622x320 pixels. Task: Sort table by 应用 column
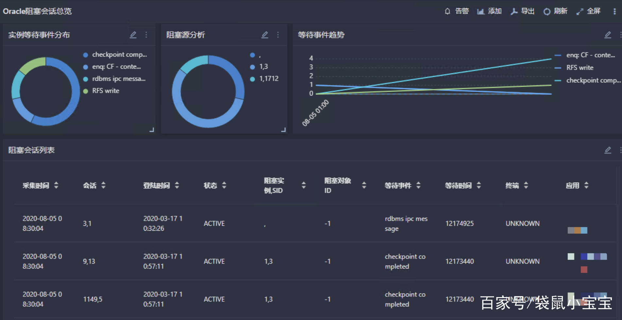point(586,185)
